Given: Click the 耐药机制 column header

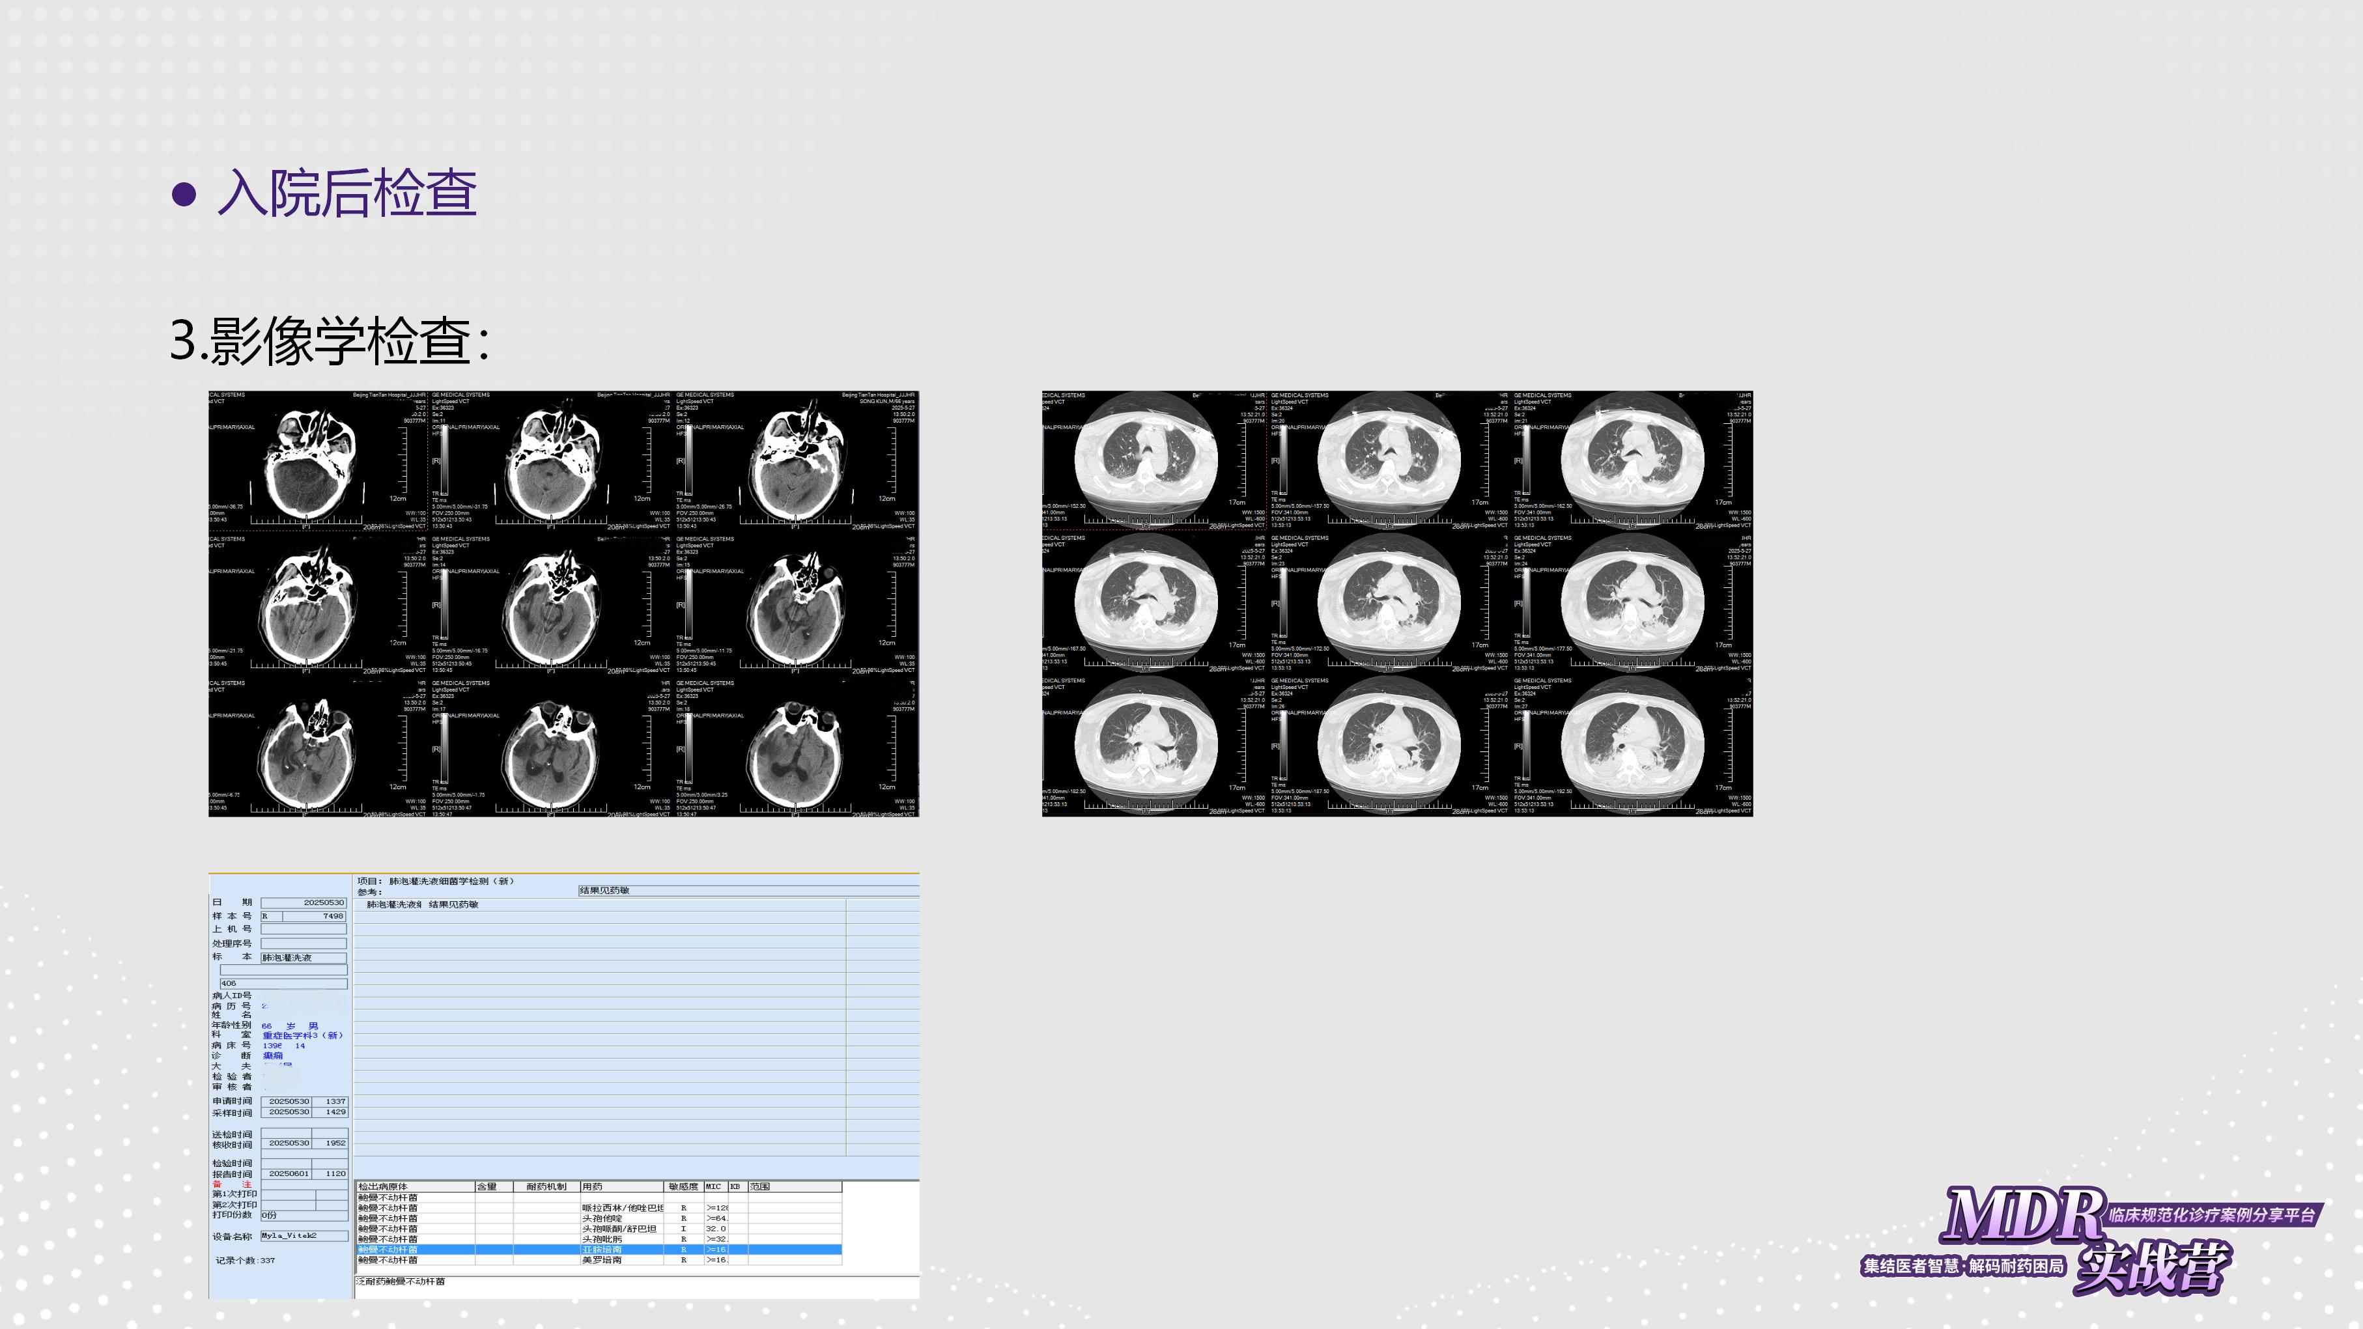Looking at the screenshot, I should pyautogui.click(x=546, y=1187).
